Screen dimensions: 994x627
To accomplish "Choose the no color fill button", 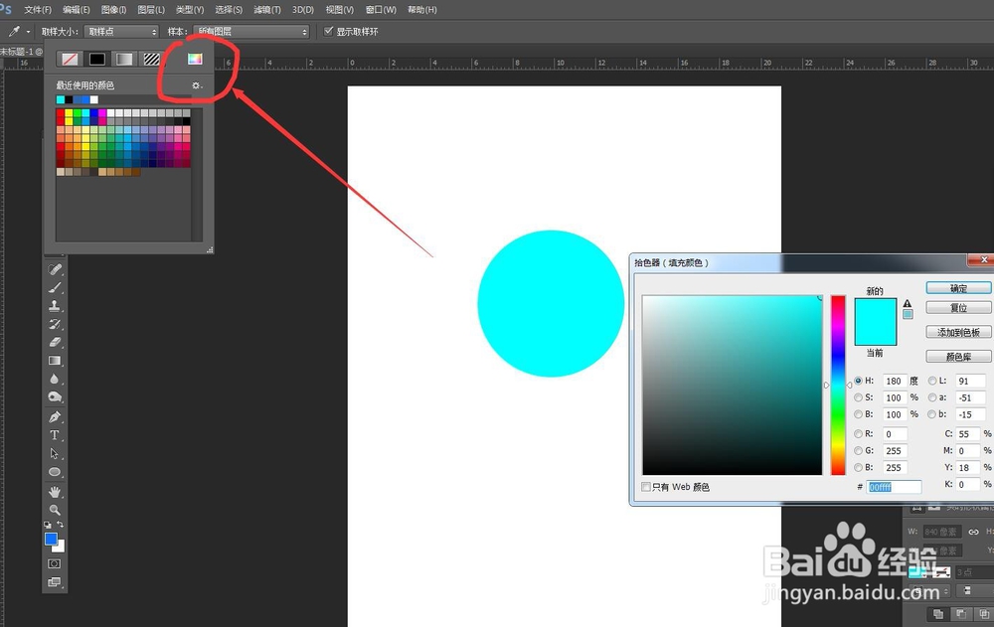I will [70, 59].
